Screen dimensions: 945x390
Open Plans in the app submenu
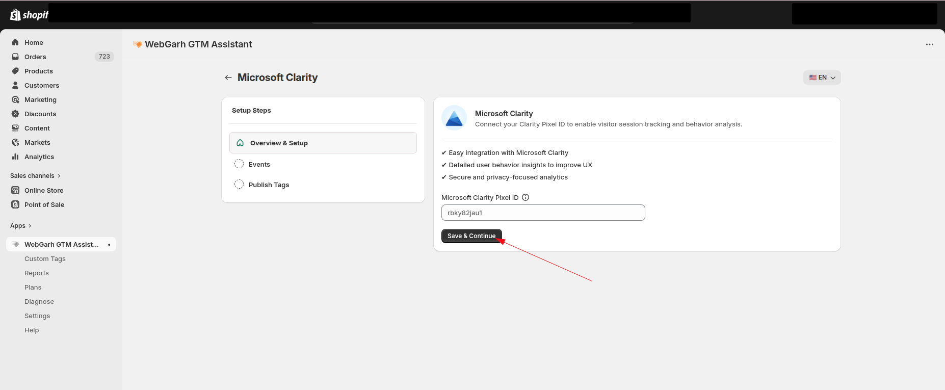(33, 288)
